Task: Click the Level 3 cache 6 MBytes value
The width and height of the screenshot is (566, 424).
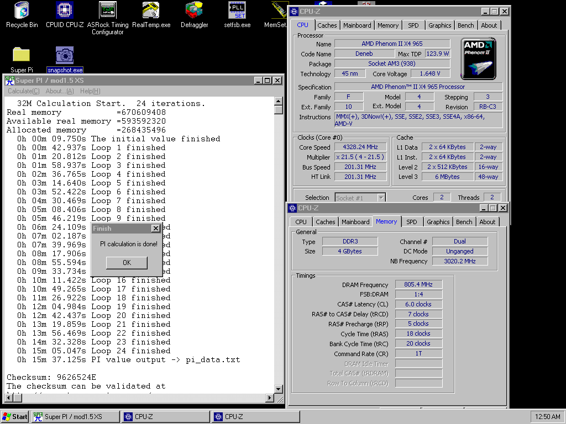Action: (x=447, y=177)
